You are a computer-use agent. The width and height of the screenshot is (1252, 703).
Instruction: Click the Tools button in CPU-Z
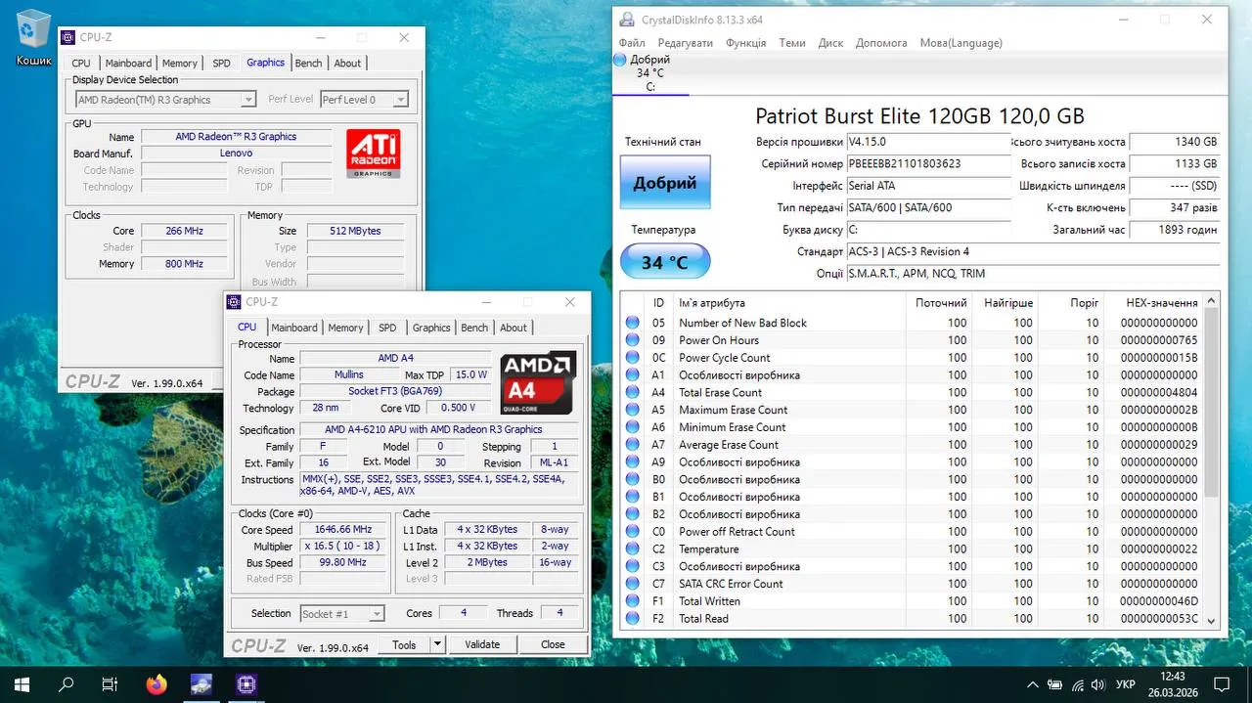pyautogui.click(x=404, y=644)
